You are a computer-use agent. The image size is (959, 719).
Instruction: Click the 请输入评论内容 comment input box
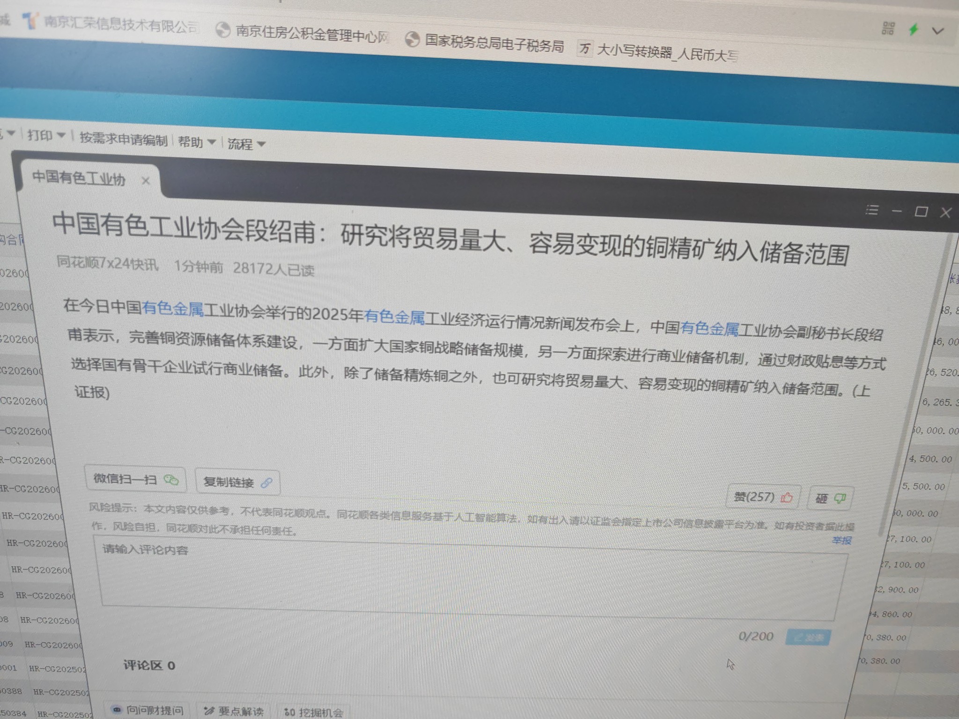click(468, 580)
